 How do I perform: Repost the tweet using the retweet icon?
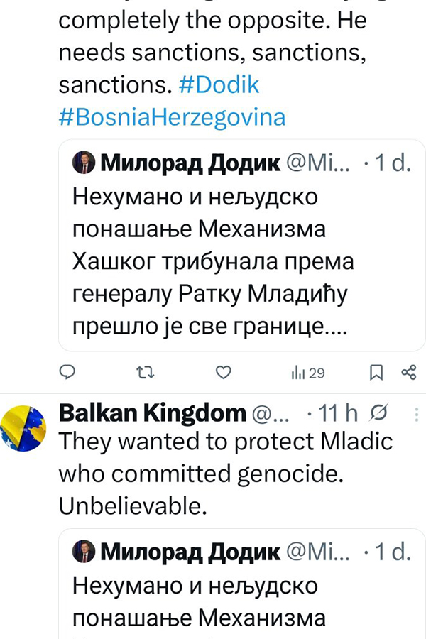[144, 372]
